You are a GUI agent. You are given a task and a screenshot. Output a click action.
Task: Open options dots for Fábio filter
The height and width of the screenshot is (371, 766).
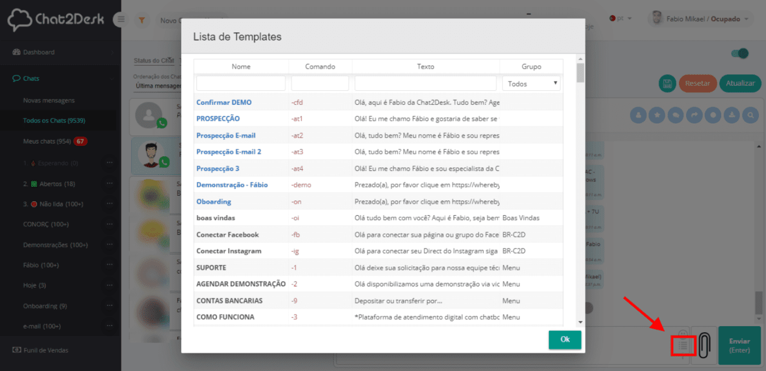click(109, 265)
